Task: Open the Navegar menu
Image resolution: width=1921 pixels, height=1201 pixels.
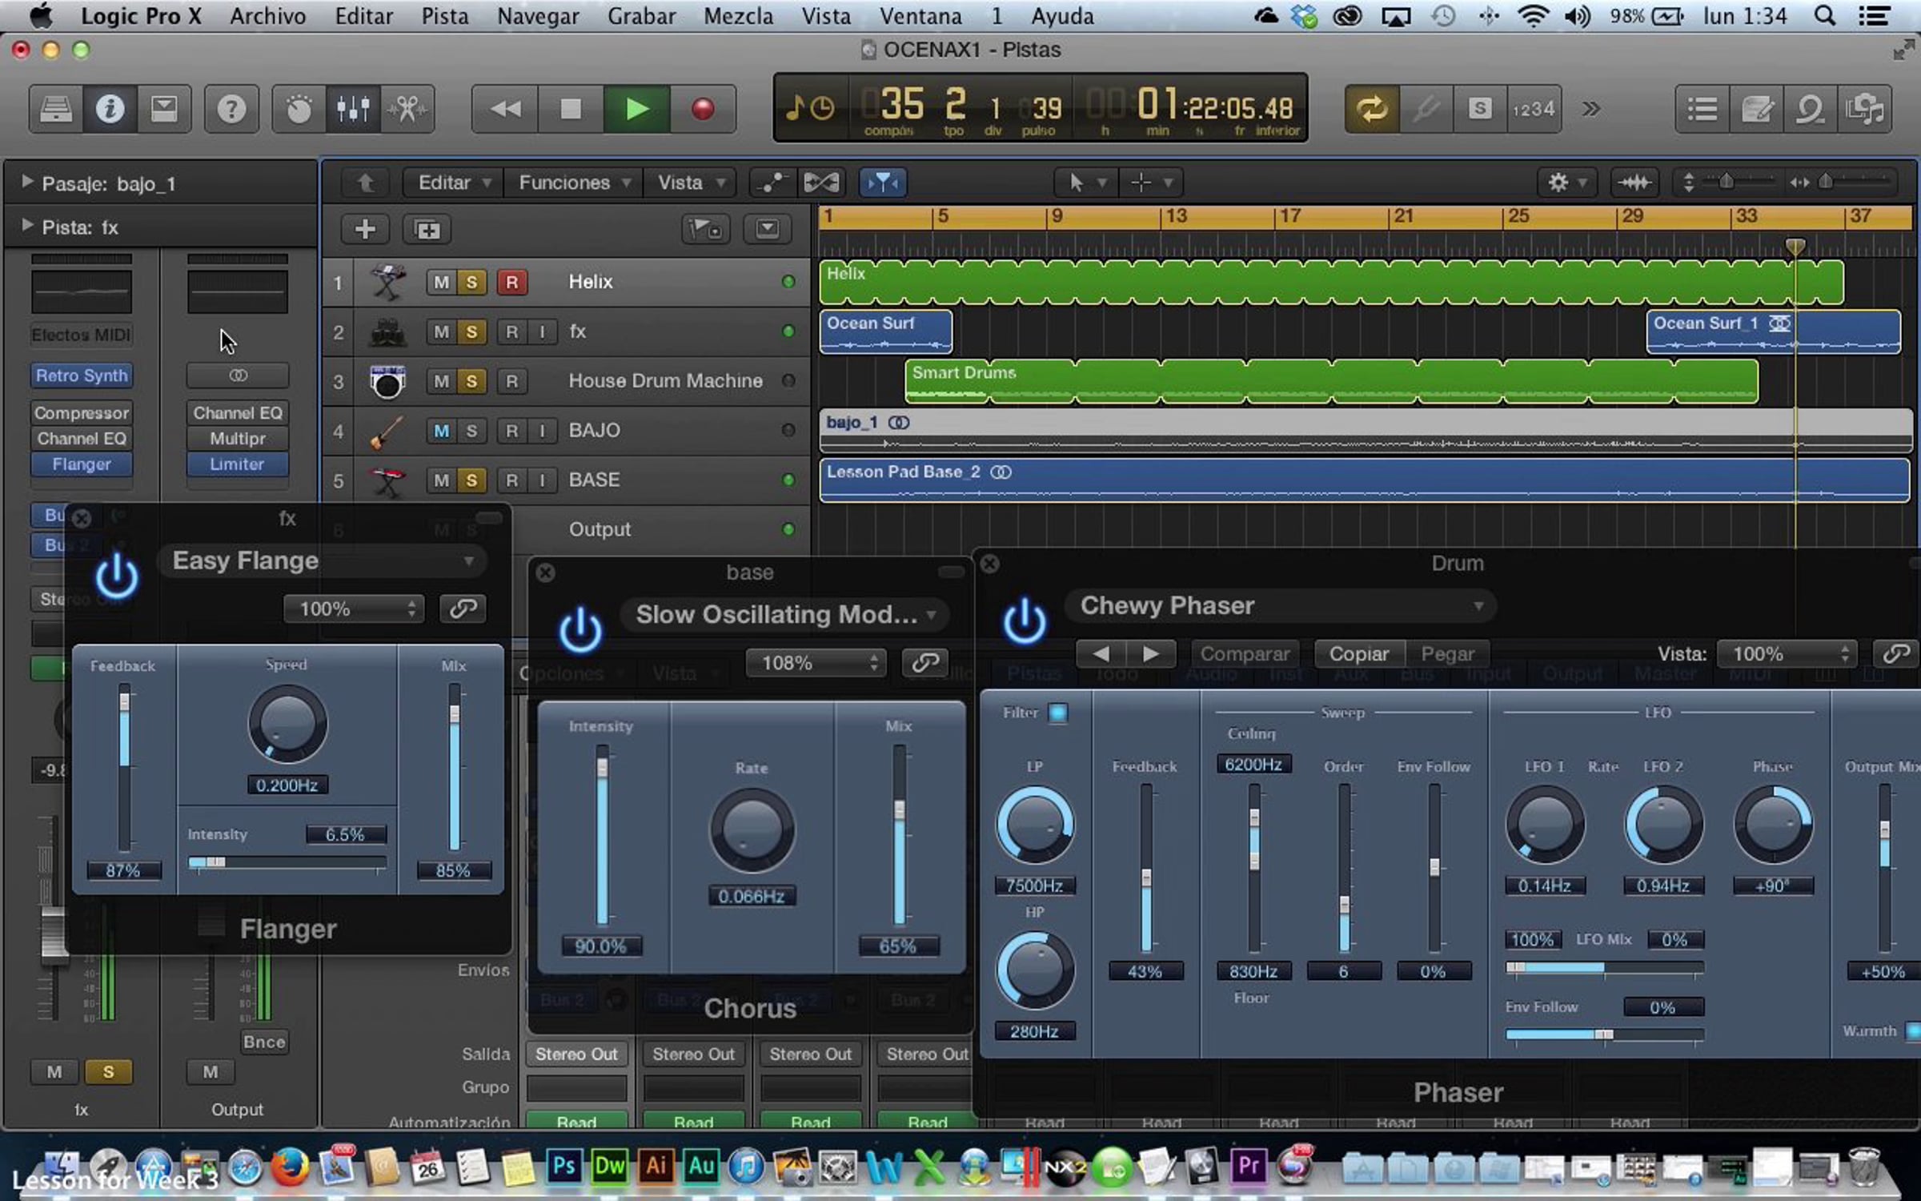Action: (537, 16)
